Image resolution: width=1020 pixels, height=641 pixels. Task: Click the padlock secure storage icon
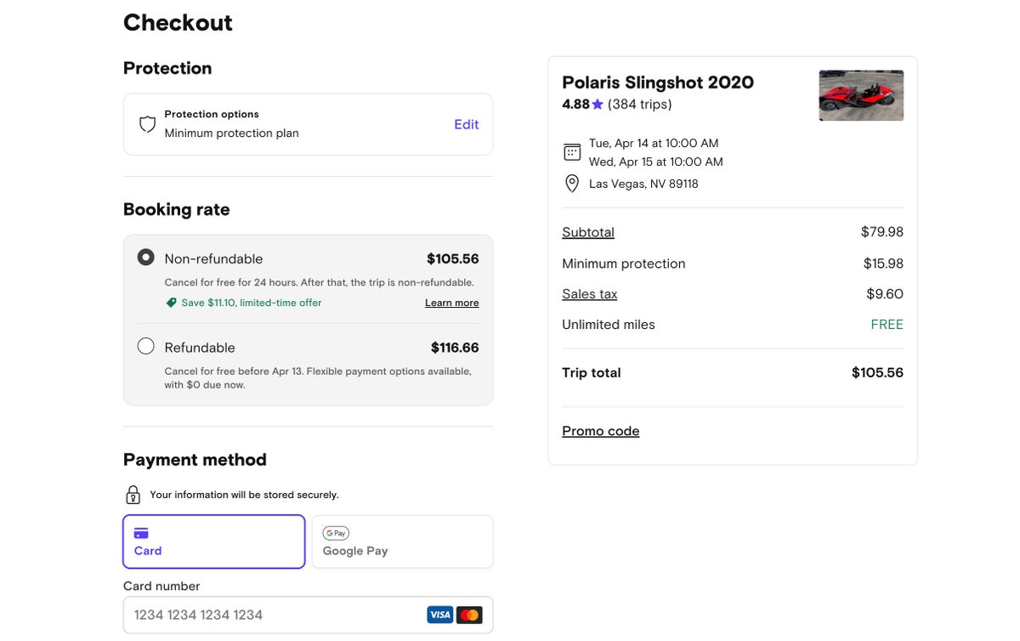coord(133,495)
